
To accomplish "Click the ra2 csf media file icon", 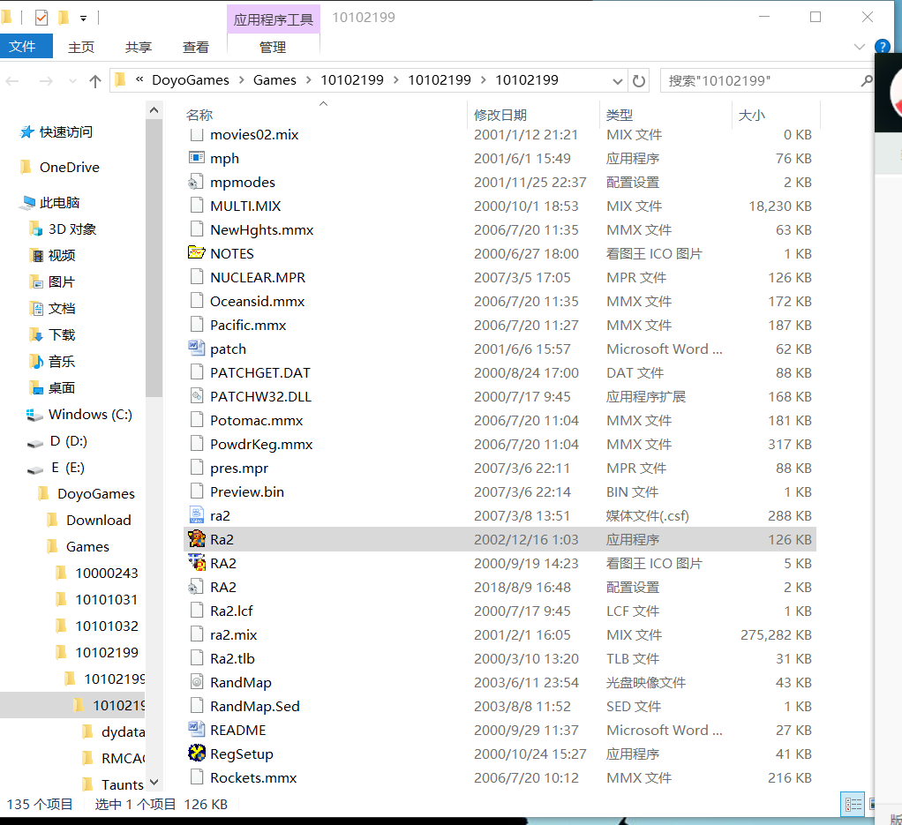I will coord(197,515).
